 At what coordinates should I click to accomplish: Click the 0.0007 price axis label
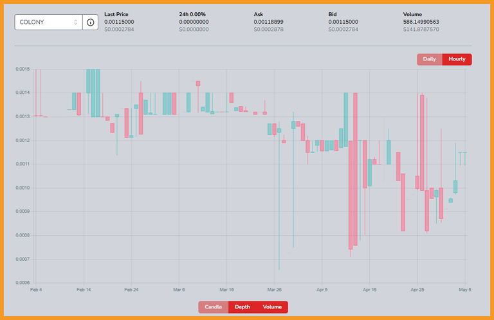(23, 259)
